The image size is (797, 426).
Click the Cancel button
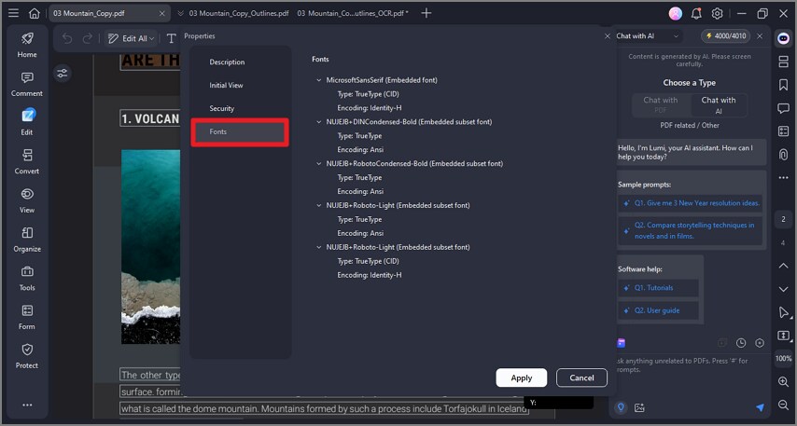point(581,378)
